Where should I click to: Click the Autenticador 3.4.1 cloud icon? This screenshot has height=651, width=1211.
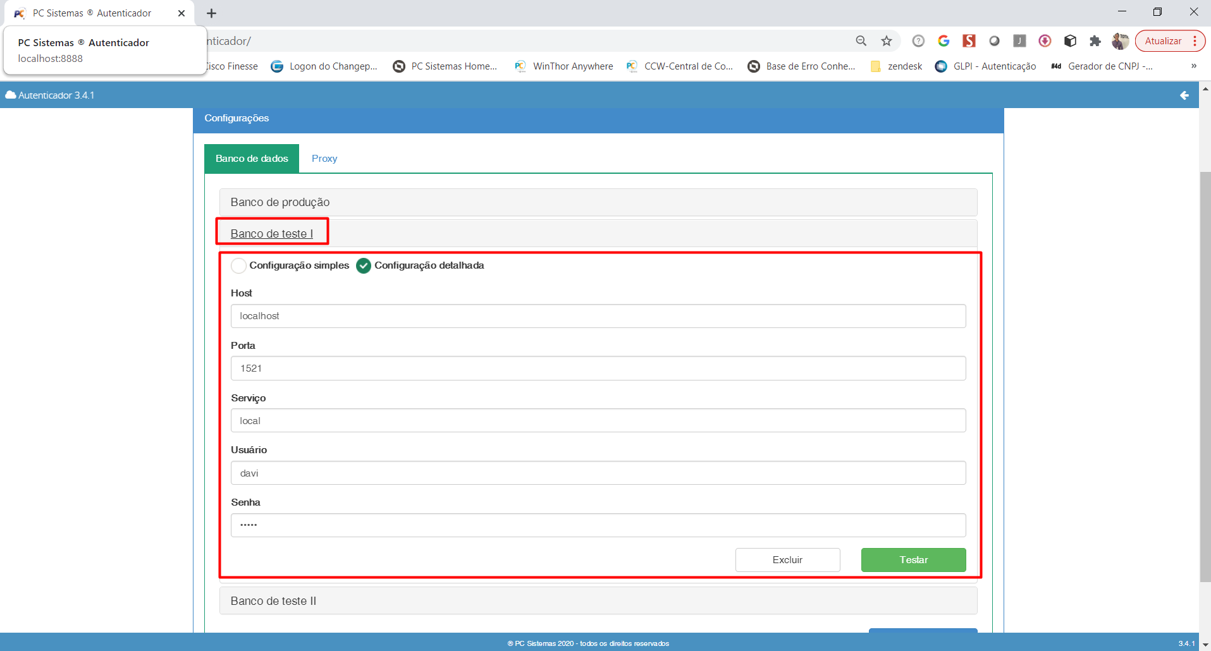11,95
